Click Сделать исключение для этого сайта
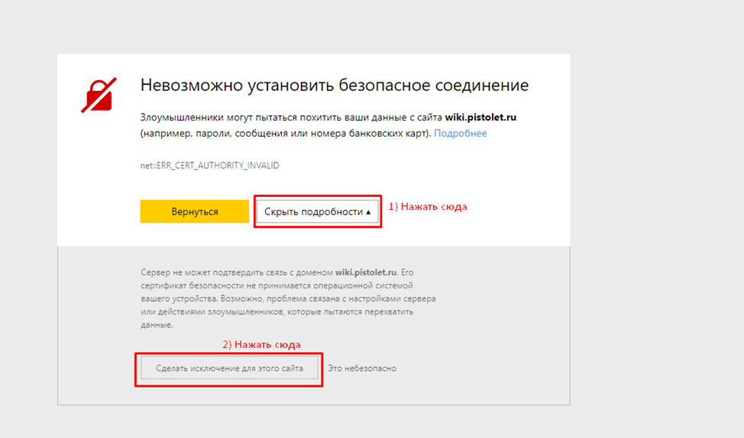This screenshot has height=438, width=744. click(230, 369)
